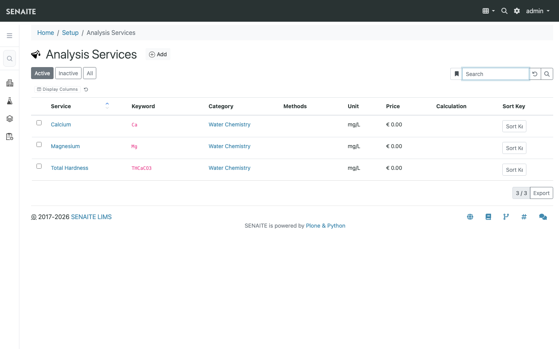Submit search using the magnifier button
This screenshot has width=559, height=349.
click(547, 74)
